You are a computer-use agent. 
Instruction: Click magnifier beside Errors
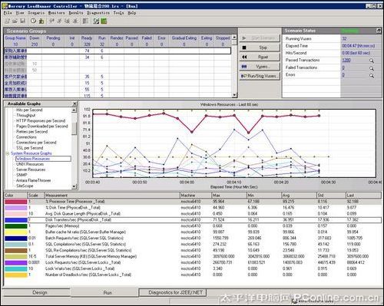pos(372,75)
